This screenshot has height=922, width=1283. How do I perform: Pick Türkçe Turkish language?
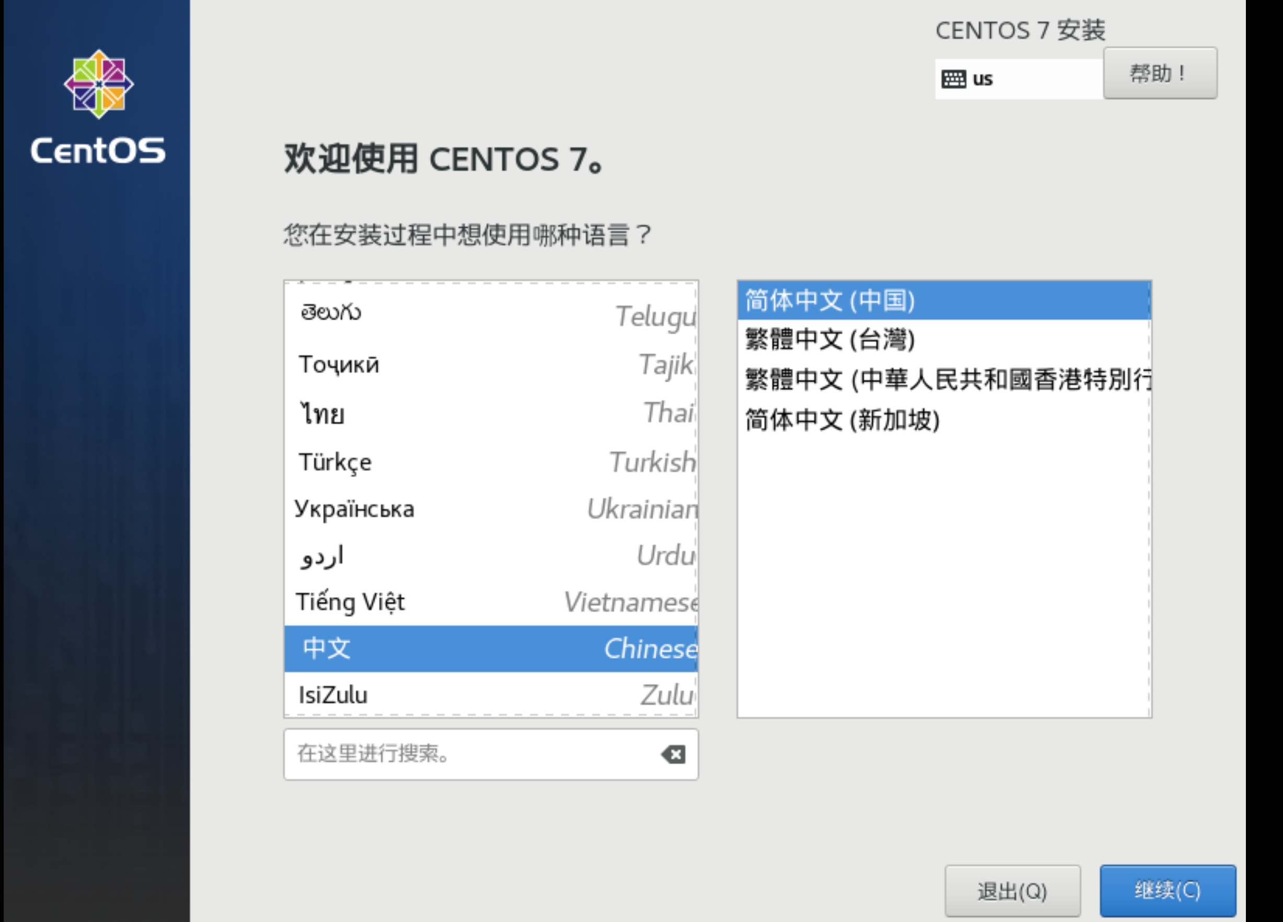(491, 462)
